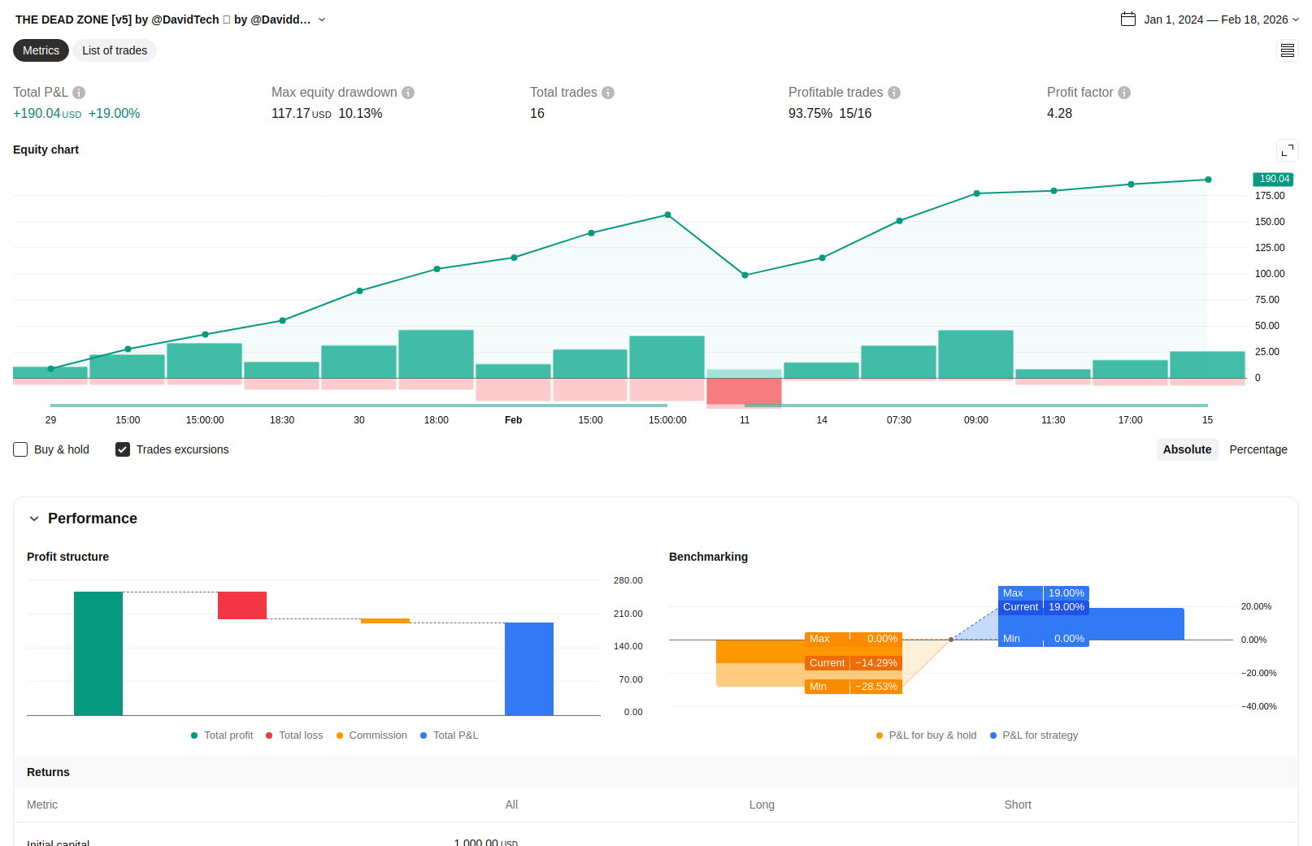1312x846 pixels.
Task: Enable the Buy & hold checkbox
Action: [x=21, y=449]
